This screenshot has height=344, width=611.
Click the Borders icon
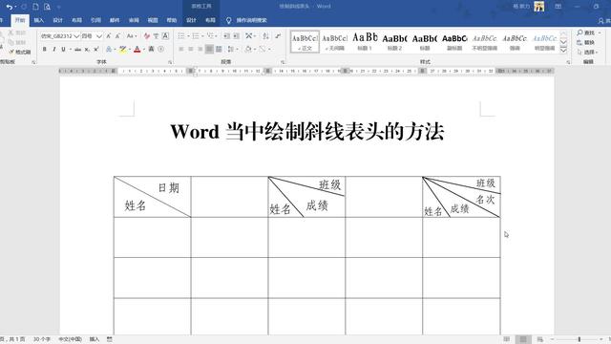point(263,49)
